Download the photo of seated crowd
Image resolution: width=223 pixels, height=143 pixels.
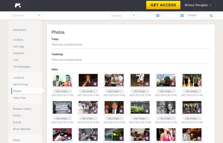tap(95, 138)
